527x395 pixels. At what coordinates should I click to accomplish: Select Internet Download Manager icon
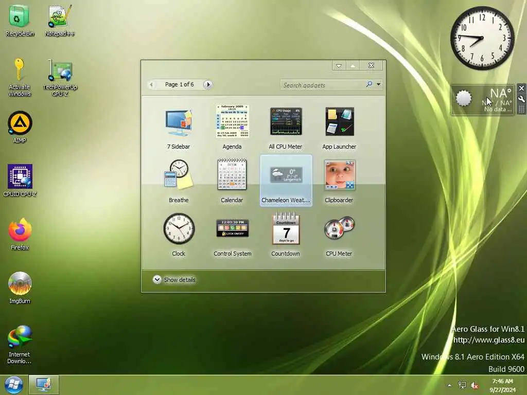pos(20,345)
